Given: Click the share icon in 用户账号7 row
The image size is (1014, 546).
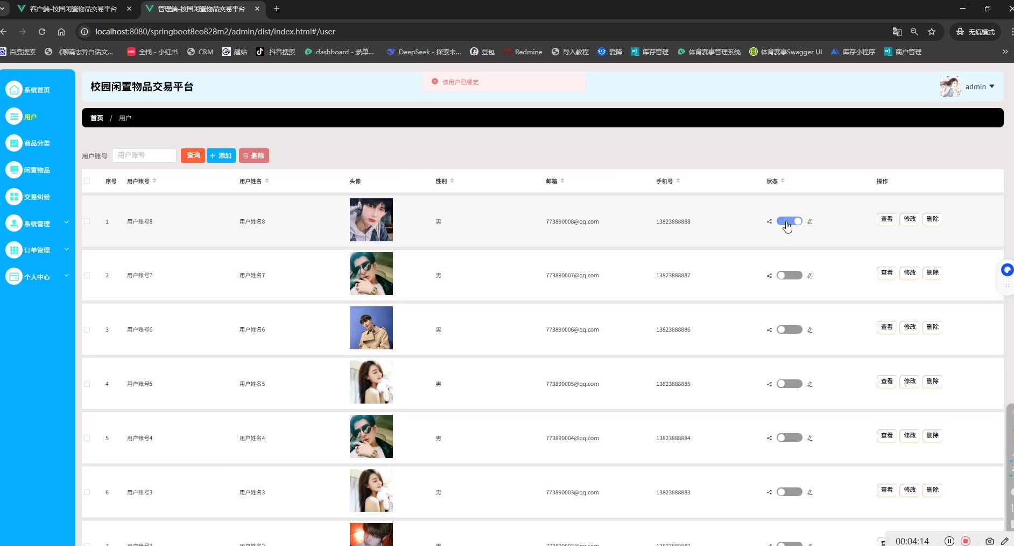Looking at the screenshot, I should pyautogui.click(x=769, y=276).
